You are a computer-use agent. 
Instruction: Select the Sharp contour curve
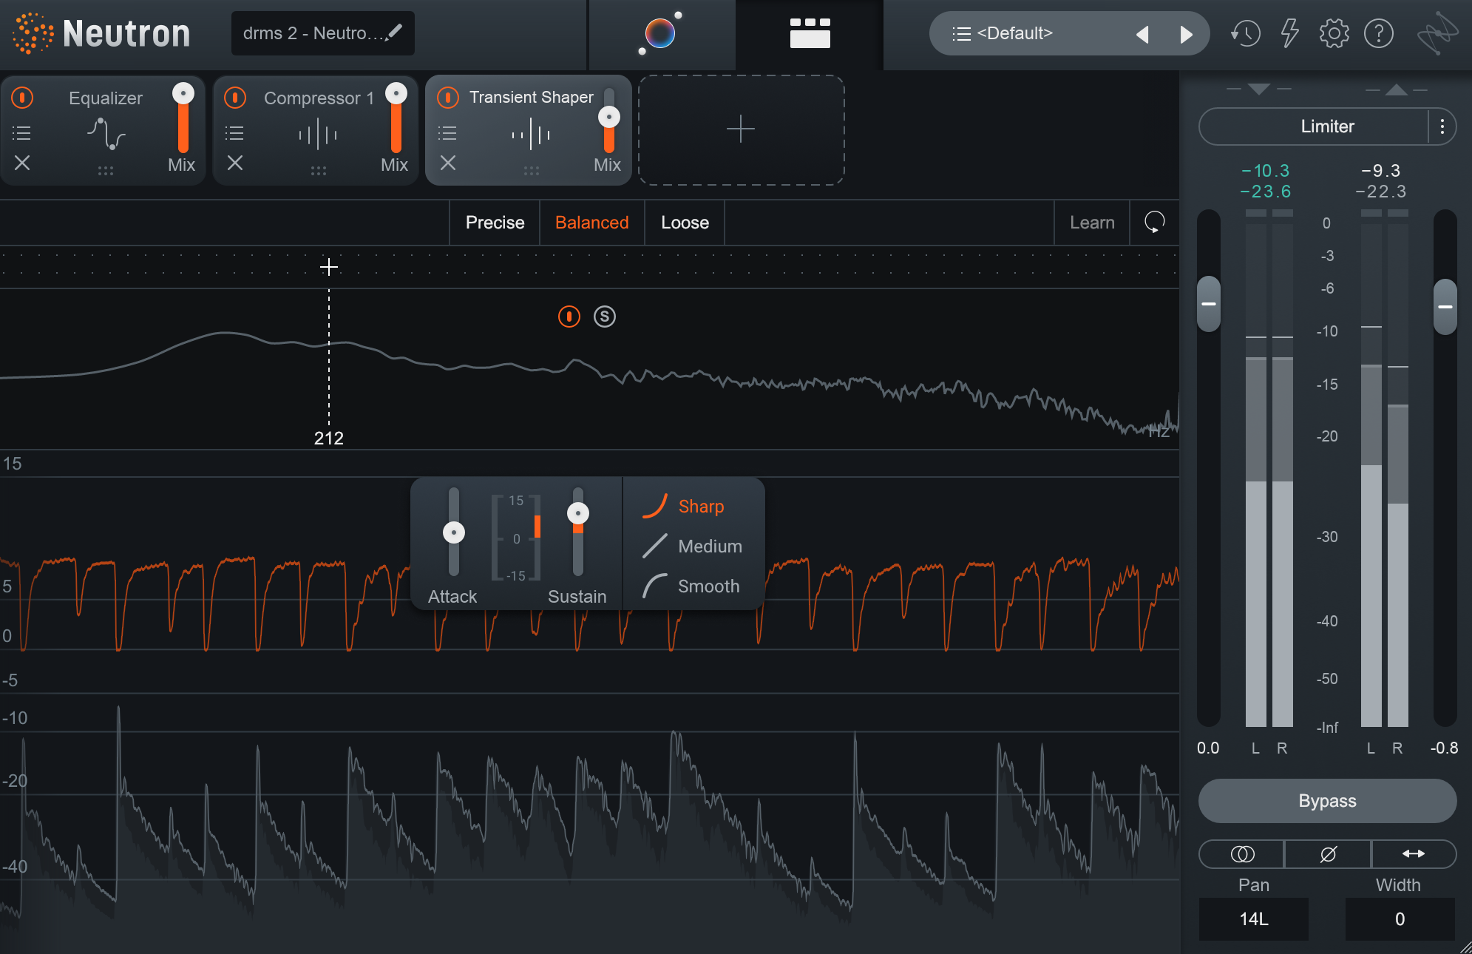(684, 507)
